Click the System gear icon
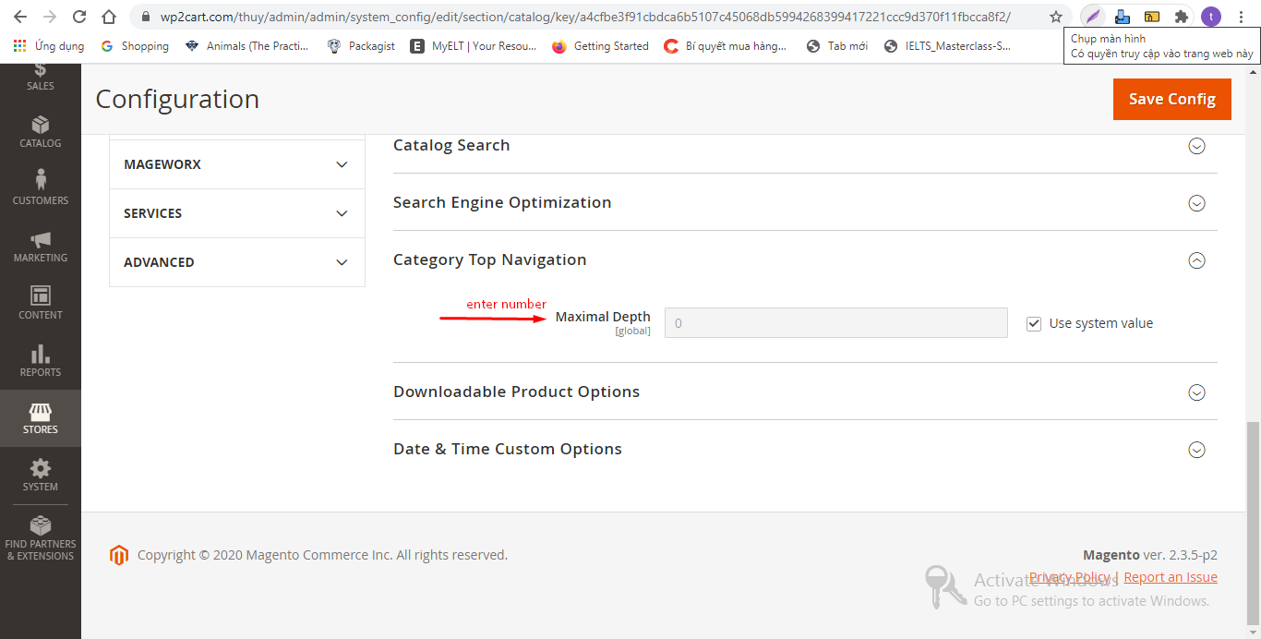Viewport: 1261px width, 639px height. 40,469
